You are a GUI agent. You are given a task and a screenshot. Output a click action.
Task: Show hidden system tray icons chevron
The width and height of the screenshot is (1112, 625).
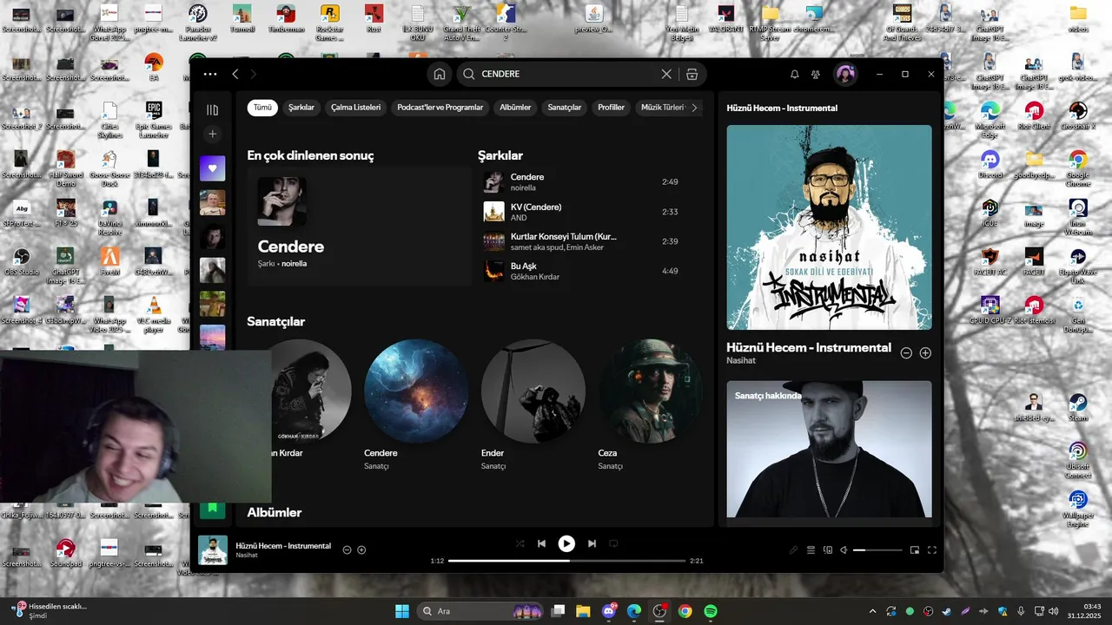[872, 611]
